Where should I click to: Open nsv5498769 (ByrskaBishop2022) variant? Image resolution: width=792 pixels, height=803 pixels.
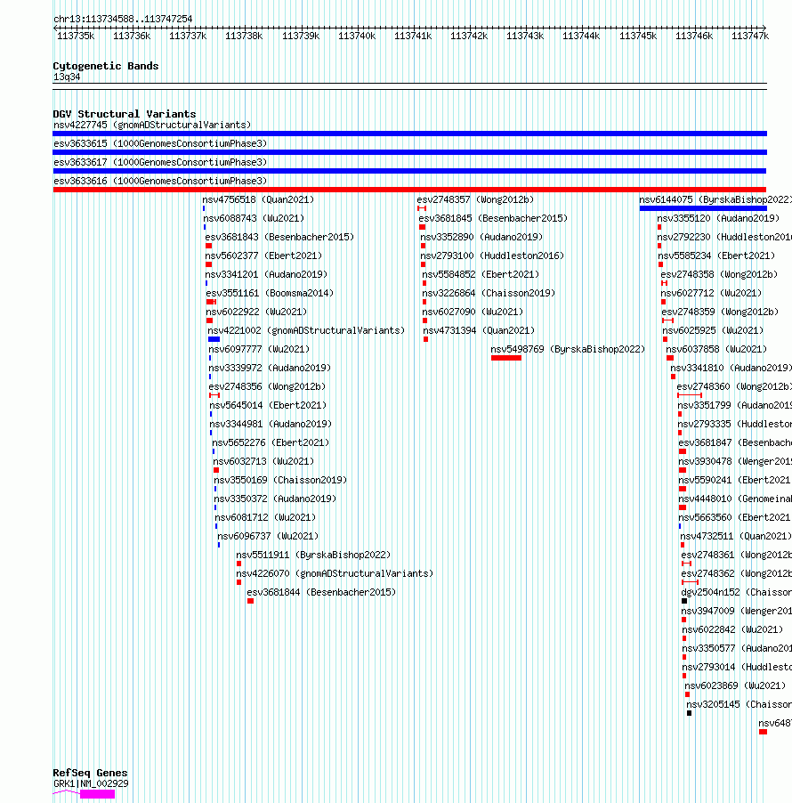(x=569, y=349)
